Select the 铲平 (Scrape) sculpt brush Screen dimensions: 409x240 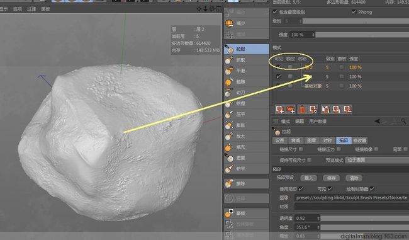coord(247,169)
